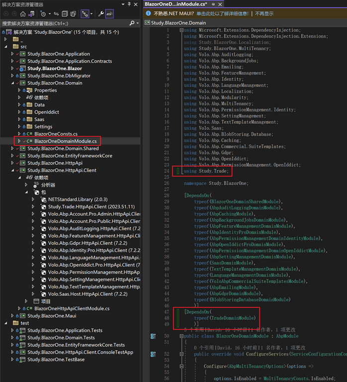Toggle the file nesting view icon
Viewport: 347px width, 382px height.
point(85,14)
